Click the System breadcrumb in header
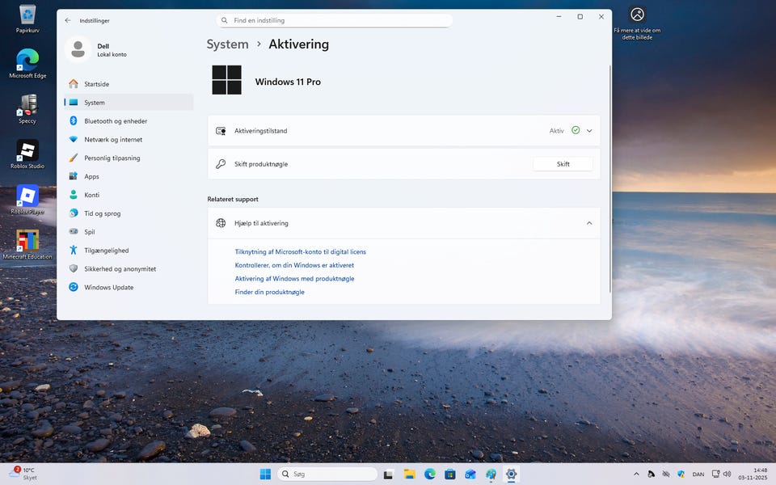Screen dimensions: 776x485 point(227,44)
